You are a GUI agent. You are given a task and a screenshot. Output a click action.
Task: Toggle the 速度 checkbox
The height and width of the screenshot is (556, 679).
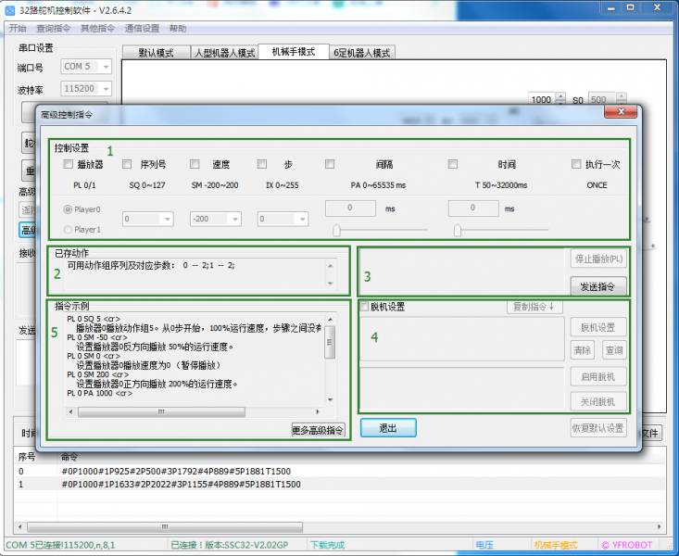(x=195, y=165)
